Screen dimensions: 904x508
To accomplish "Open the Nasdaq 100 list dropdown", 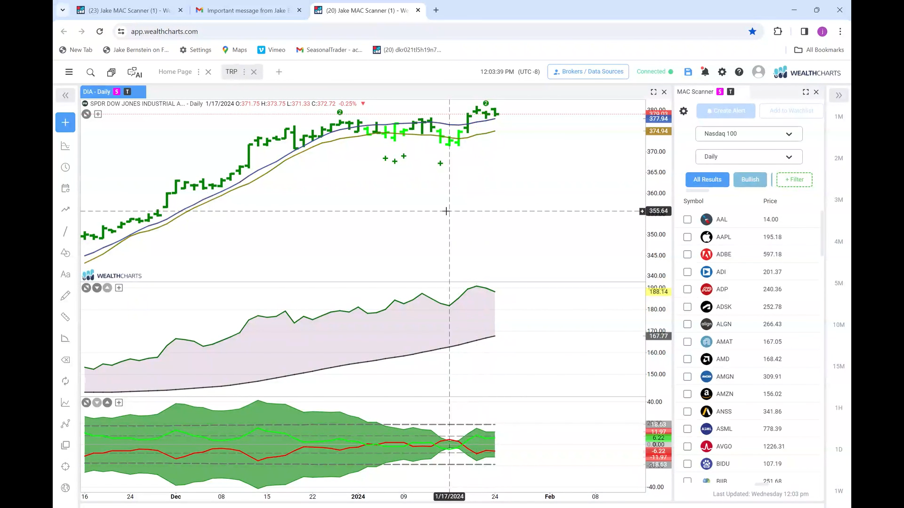I will 749,134.
